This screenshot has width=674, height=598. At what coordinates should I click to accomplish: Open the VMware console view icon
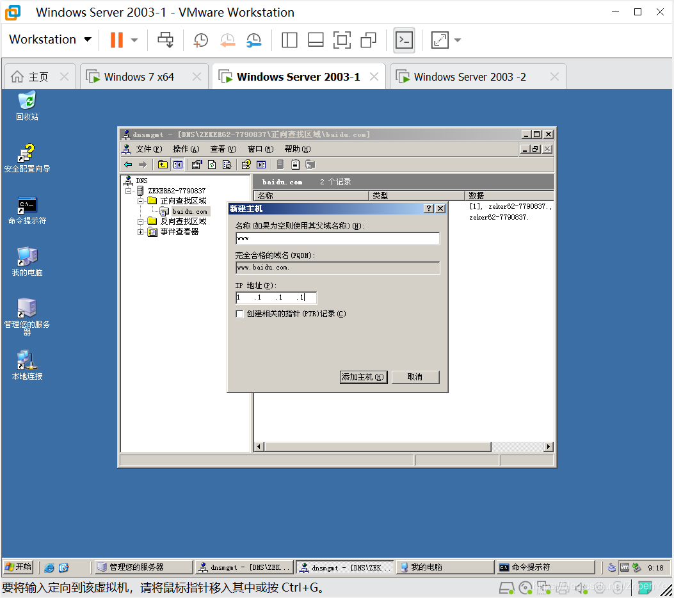tap(404, 40)
